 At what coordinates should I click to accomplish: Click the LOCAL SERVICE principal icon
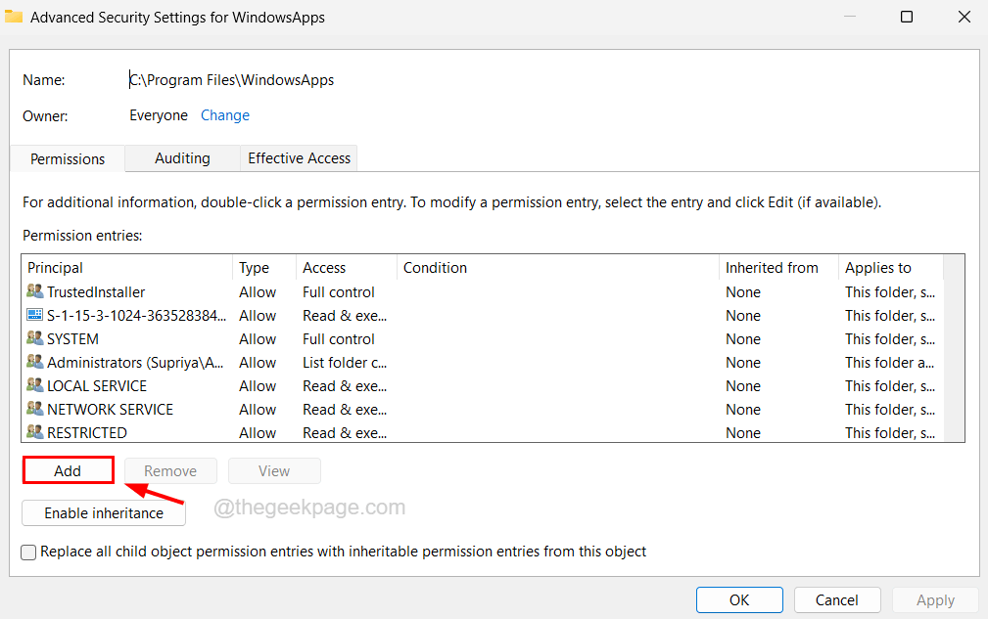pos(34,385)
